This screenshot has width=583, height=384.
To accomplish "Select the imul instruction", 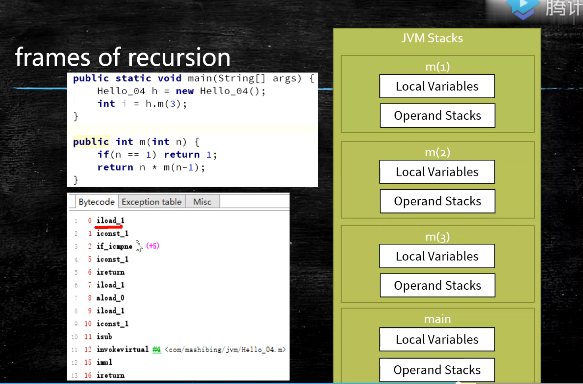I will point(104,362).
